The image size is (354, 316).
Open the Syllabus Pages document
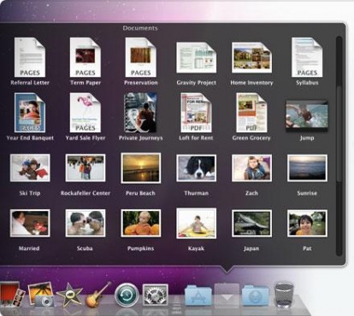coord(307,57)
